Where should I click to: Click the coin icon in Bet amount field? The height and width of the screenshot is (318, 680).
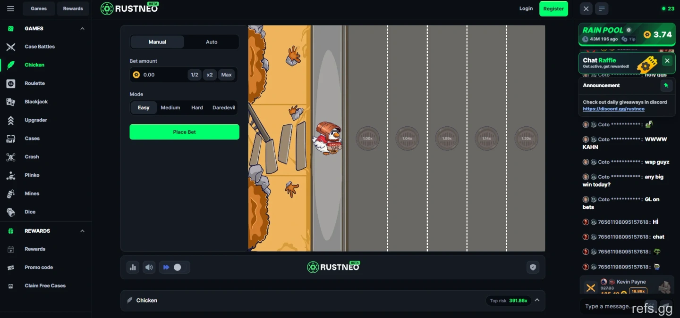(x=136, y=75)
